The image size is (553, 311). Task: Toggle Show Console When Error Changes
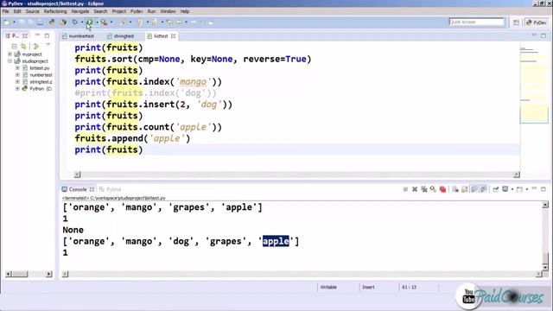pyautogui.click(x=484, y=189)
